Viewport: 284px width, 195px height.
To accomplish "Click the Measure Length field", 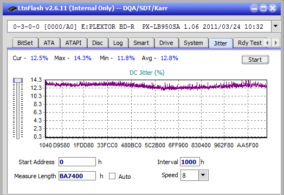I will (77, 176).
